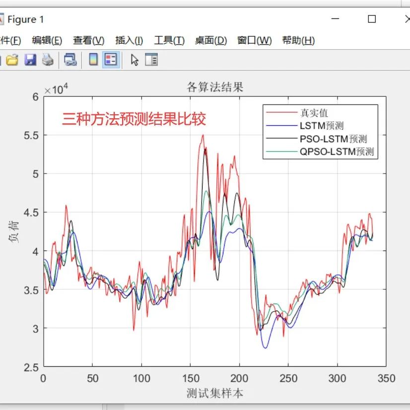Toggle the Insert Legend icon
The height and width of the screenshot is (410, 410).
(x=111, y=60)
